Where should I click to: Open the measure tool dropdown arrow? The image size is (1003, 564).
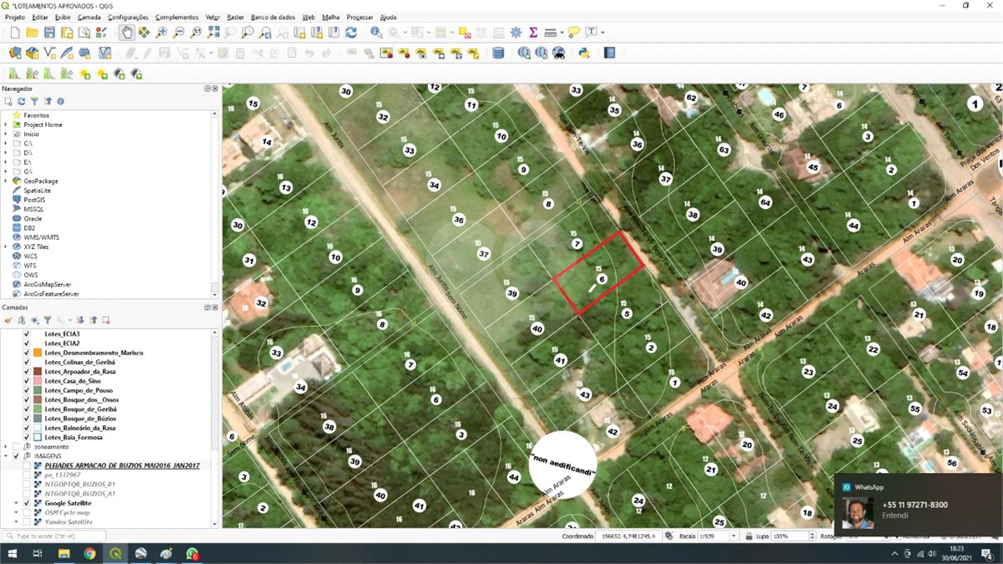[x=560, y=33]
